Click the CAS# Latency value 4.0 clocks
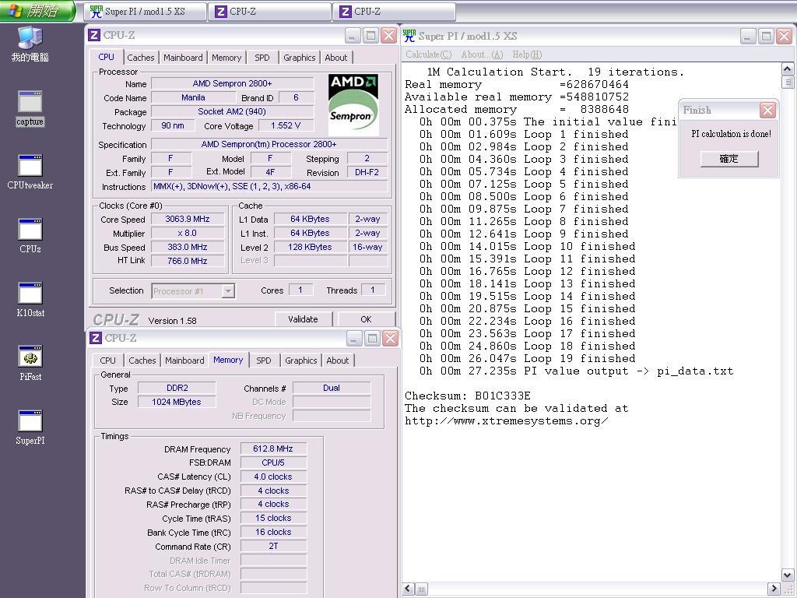Screen dimensions: 797x598 273,477
